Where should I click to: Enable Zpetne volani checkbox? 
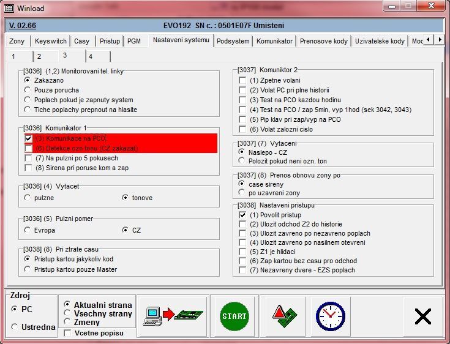(243, 80)
